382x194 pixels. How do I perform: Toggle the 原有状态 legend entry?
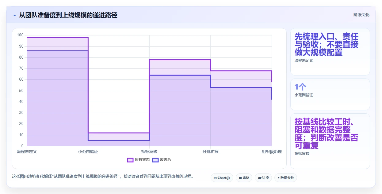click(x=138, y=160)
